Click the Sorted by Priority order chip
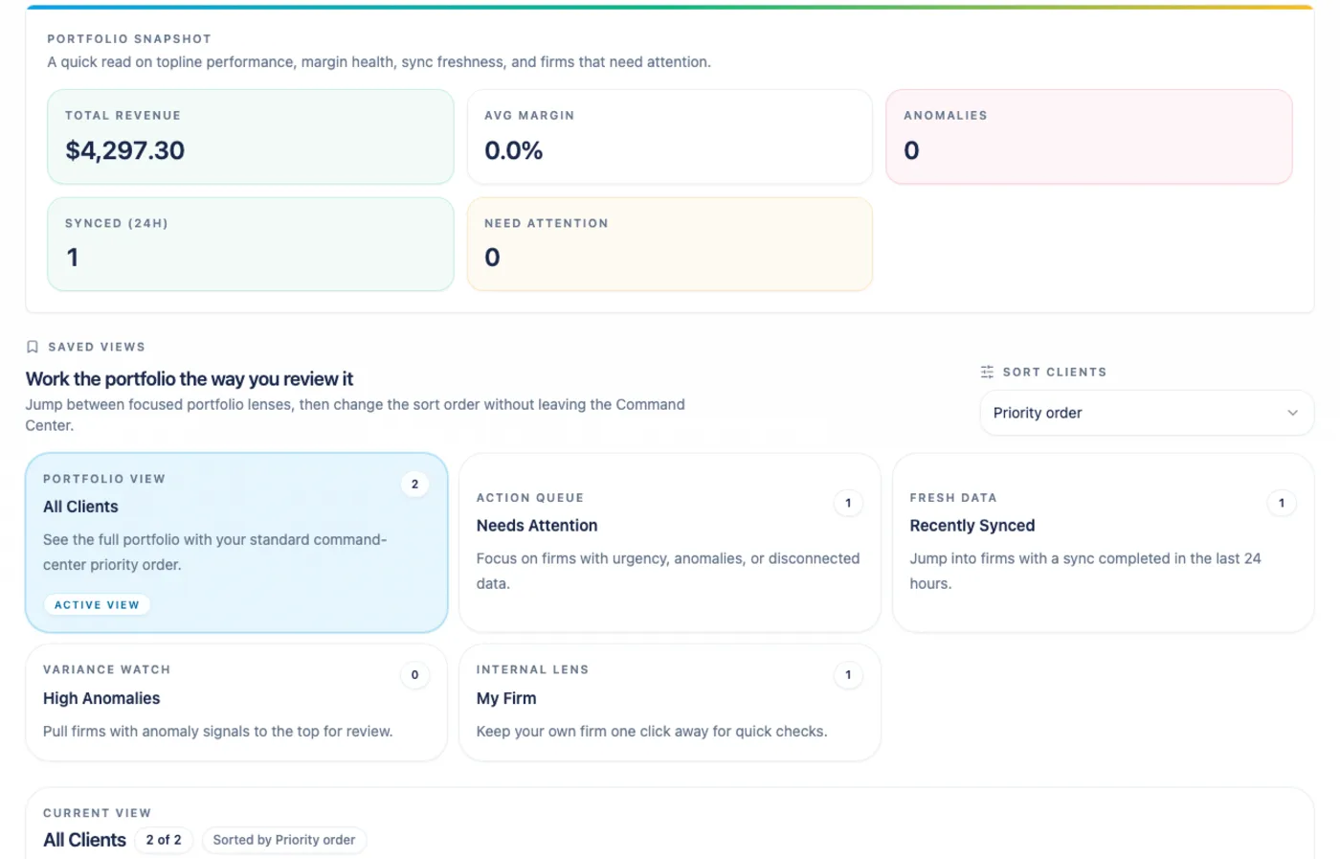This screenshot has height=859, width=1340. [284, 840]
